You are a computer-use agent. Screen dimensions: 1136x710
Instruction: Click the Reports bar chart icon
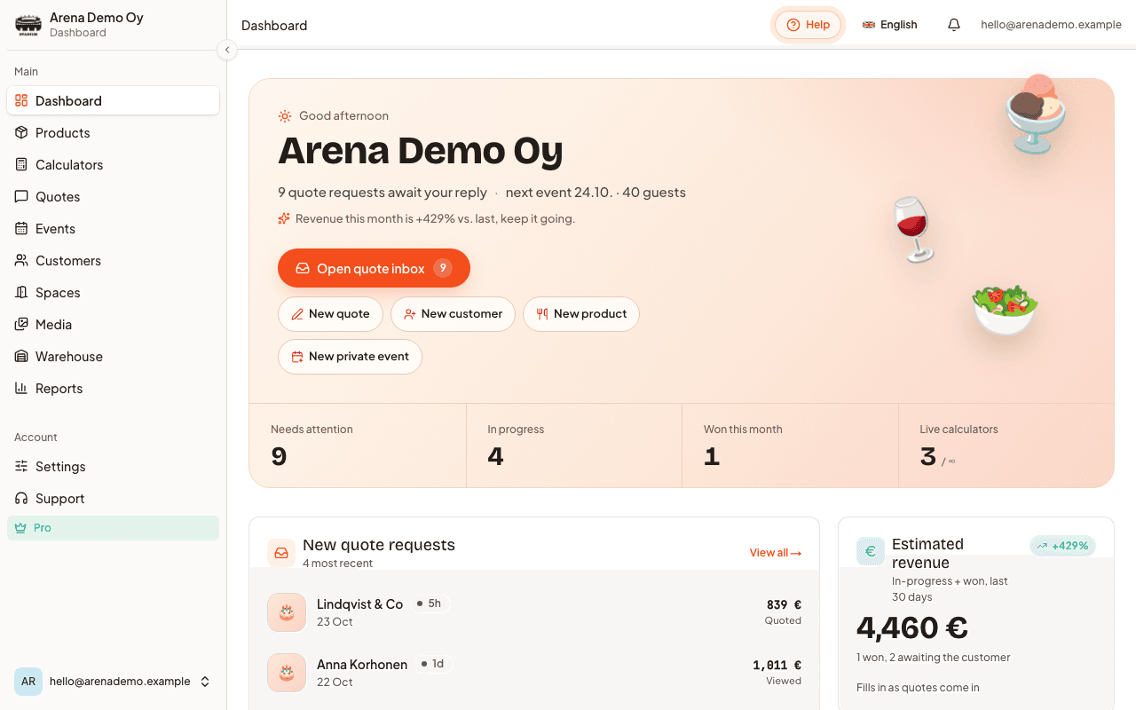[21, 388]
